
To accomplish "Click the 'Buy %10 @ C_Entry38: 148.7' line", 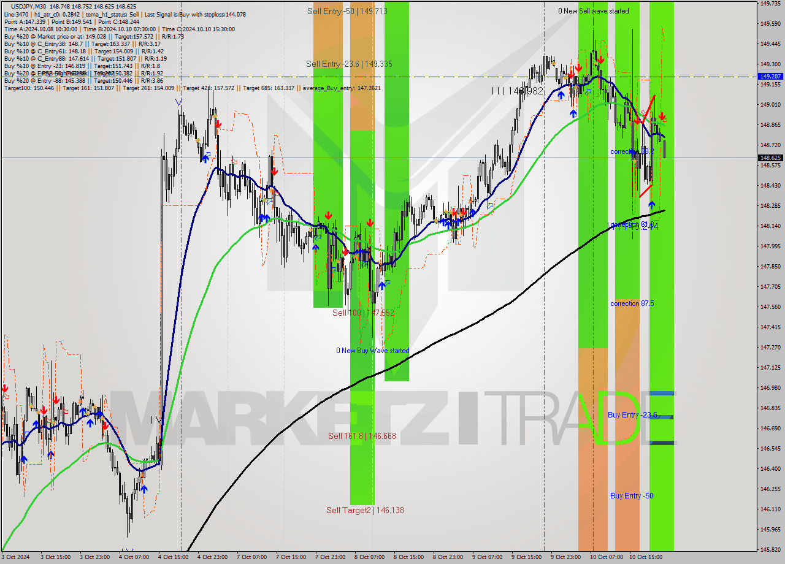I will 82,44.
